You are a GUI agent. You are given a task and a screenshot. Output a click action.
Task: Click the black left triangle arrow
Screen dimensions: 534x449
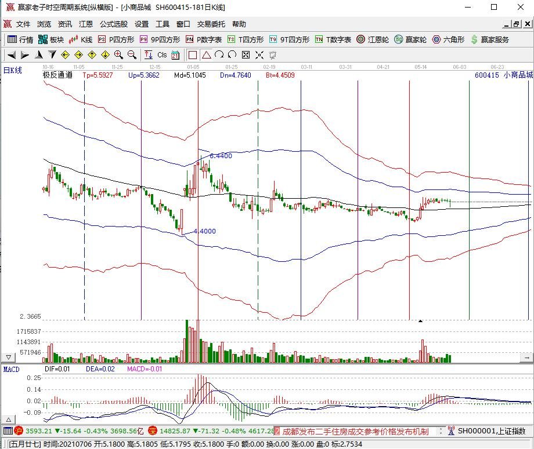11,54
